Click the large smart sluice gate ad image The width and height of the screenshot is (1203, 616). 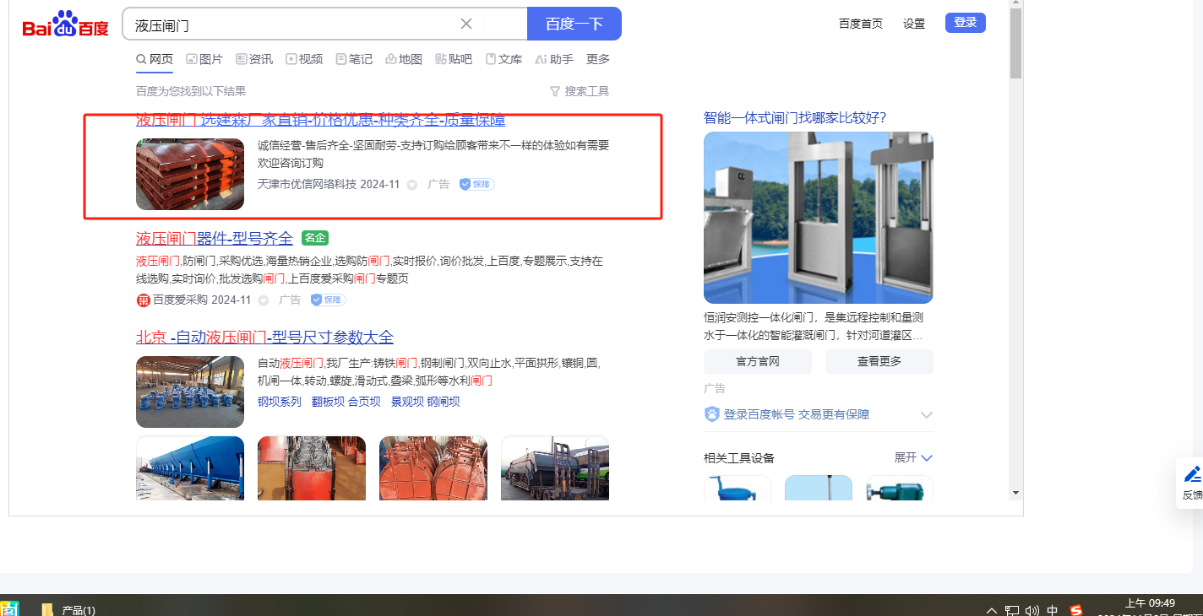click(x=819, y=218)
